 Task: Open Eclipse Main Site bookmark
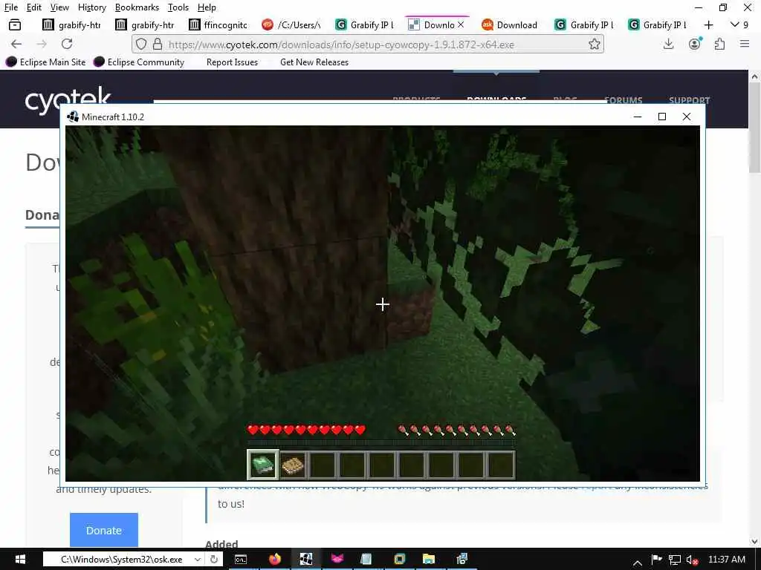tap(45, 62)
